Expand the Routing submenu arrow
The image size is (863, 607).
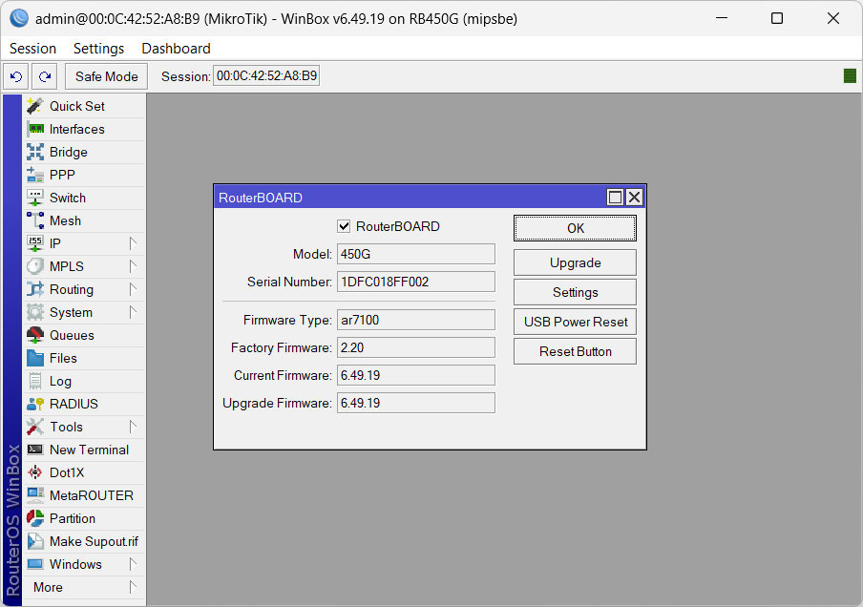click(x=132, y=289)
